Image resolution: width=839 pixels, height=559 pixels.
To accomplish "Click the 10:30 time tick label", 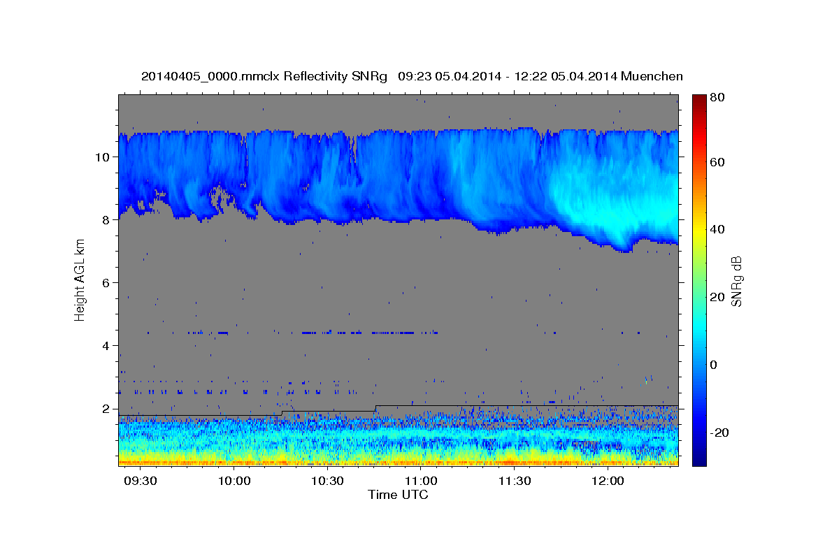I will [x=328, y=481].
